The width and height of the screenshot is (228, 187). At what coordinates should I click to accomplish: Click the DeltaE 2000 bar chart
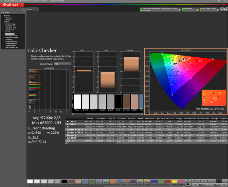coord(49,90)
